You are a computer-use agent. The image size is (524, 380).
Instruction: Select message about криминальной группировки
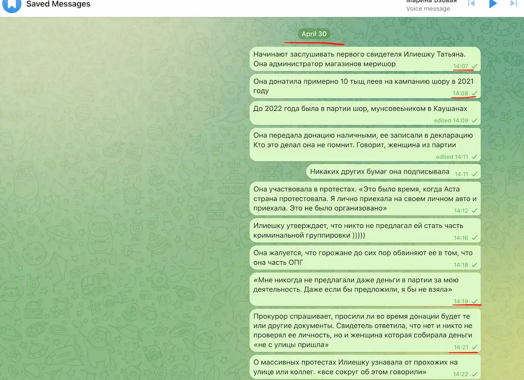(x=365, y=230)
